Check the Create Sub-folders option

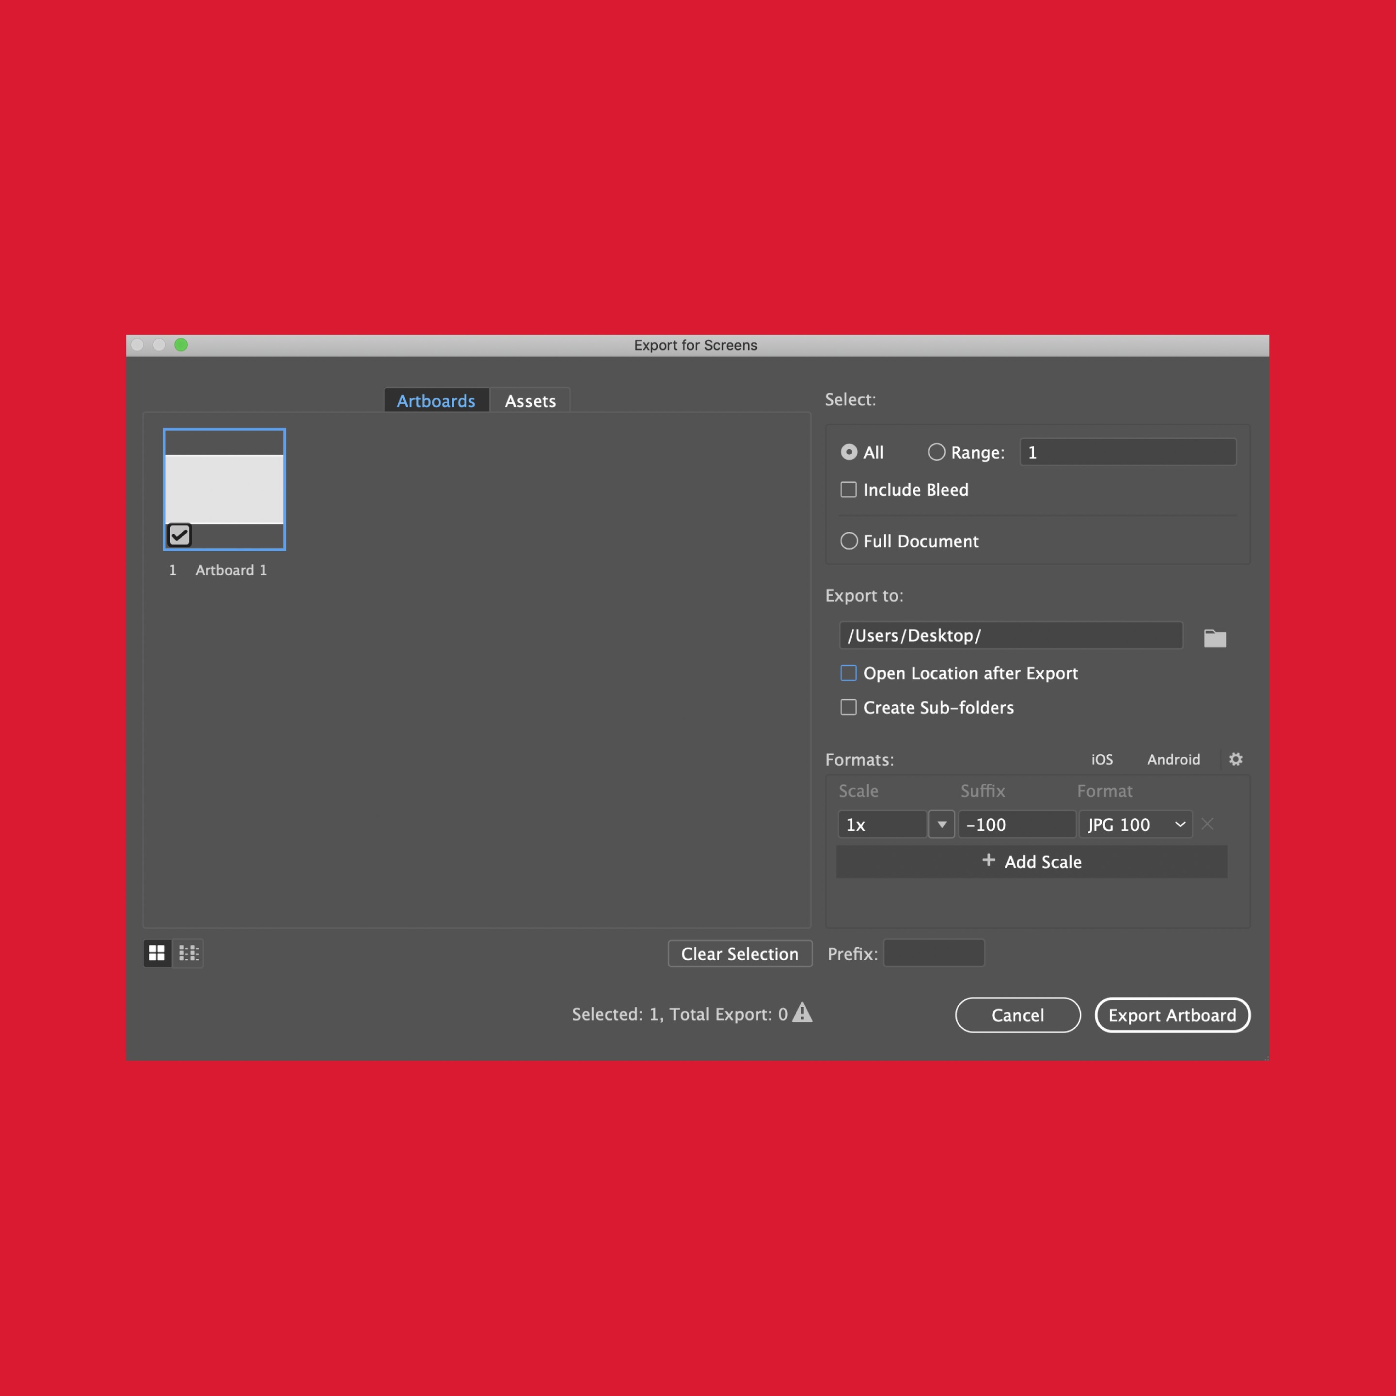[x=848, y=707]
